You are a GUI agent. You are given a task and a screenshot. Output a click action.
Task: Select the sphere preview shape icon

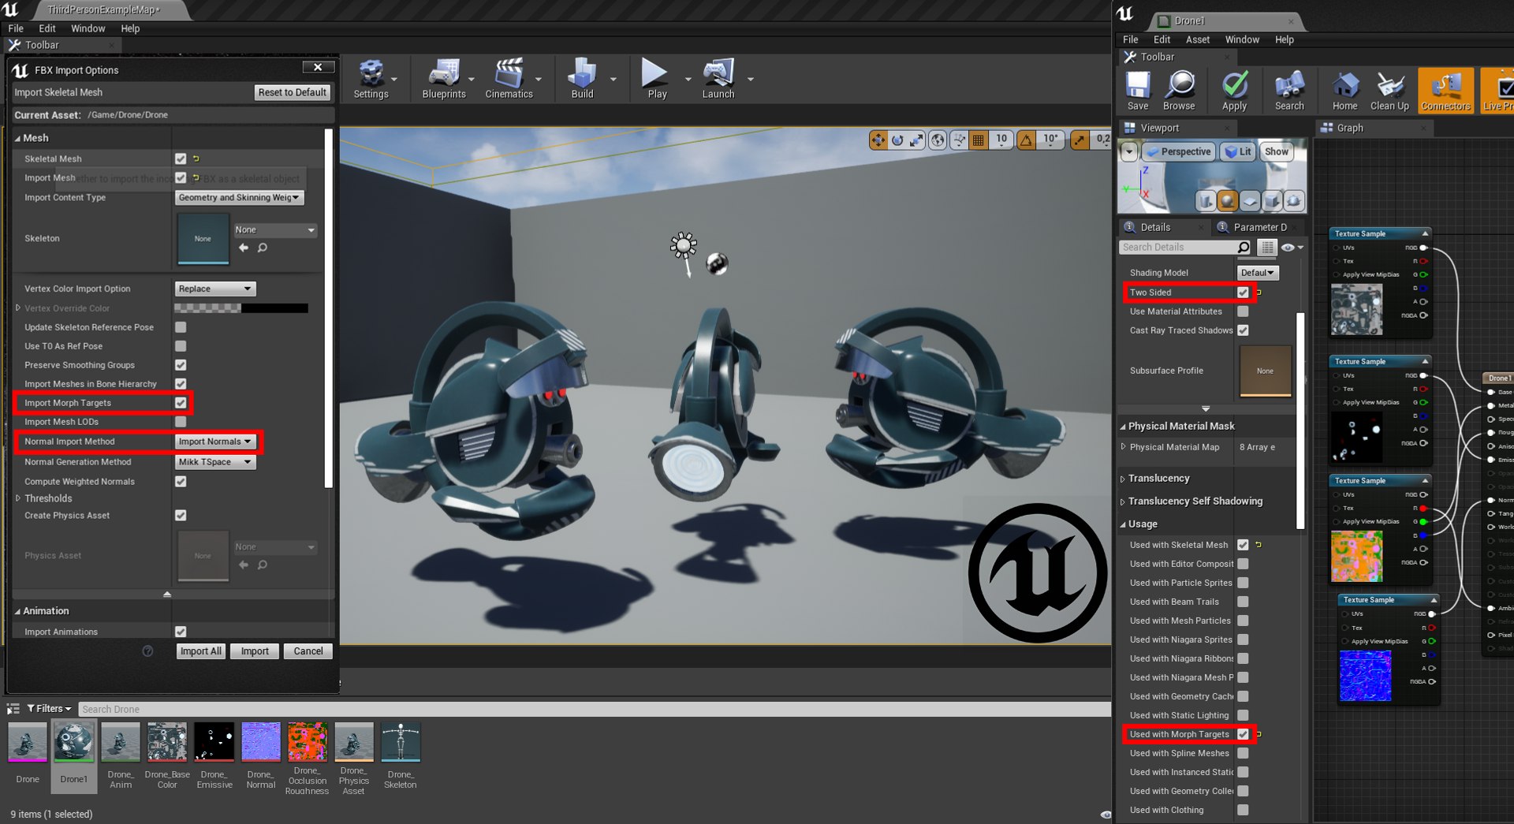click(1228, 201)
